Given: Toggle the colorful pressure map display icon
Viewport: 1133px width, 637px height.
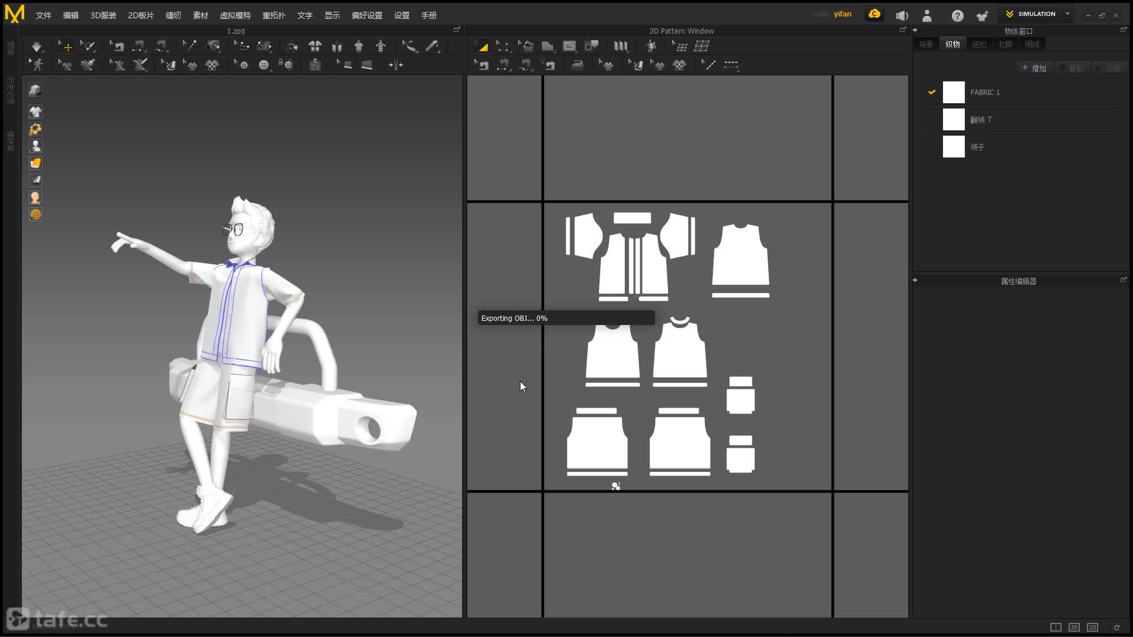Looking at the screenshot, I should point(35,129).
